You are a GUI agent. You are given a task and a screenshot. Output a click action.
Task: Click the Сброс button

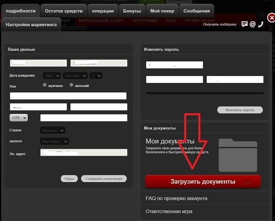point(69,179)
